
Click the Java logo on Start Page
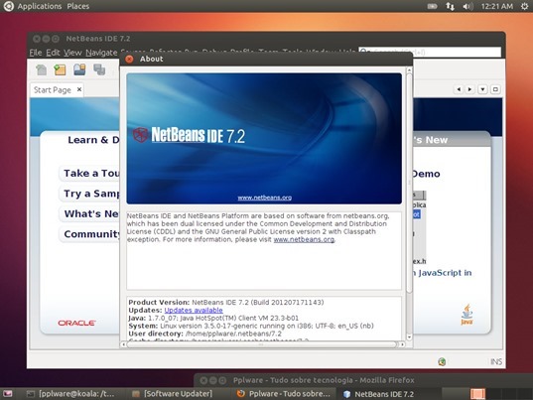(467, 315)
